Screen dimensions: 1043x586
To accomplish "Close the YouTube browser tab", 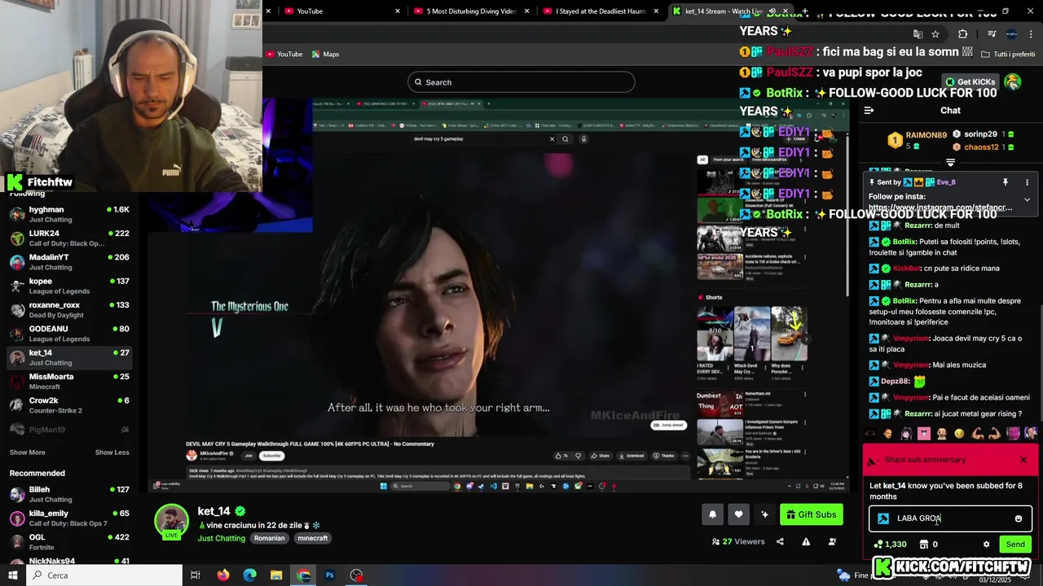I will (x=398, y=11).
